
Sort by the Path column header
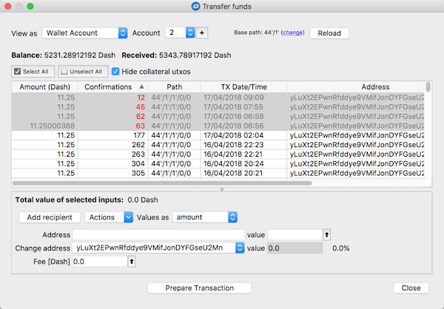[175, 87]
